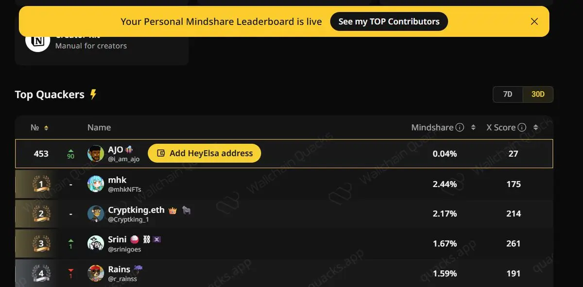Open mhk's profile avatar
This screenshot has height=287, width=583.
tap(96, 184)
